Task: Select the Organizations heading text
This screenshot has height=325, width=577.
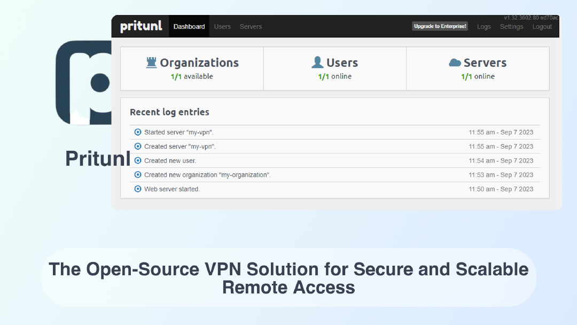Action: pyautogui.click(x=199, y=63)
